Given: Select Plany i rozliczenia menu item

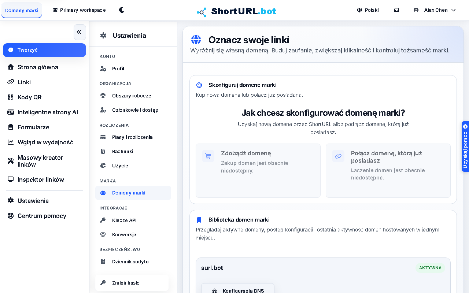Looking at the screenshot, I should 133,137.
